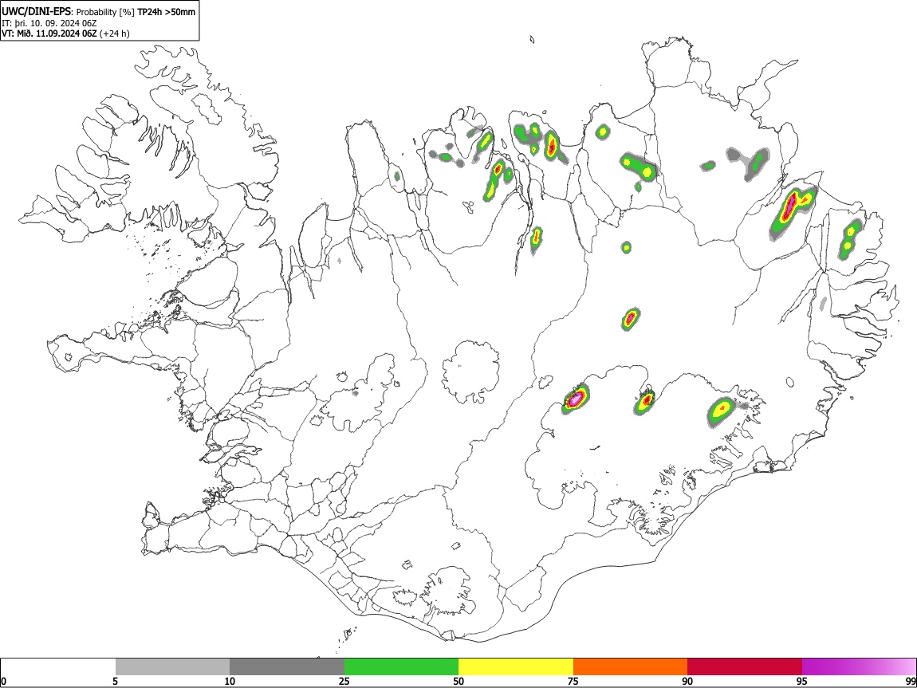
Task: Click legend tick label 75
Action: click(x=573, y=681)
